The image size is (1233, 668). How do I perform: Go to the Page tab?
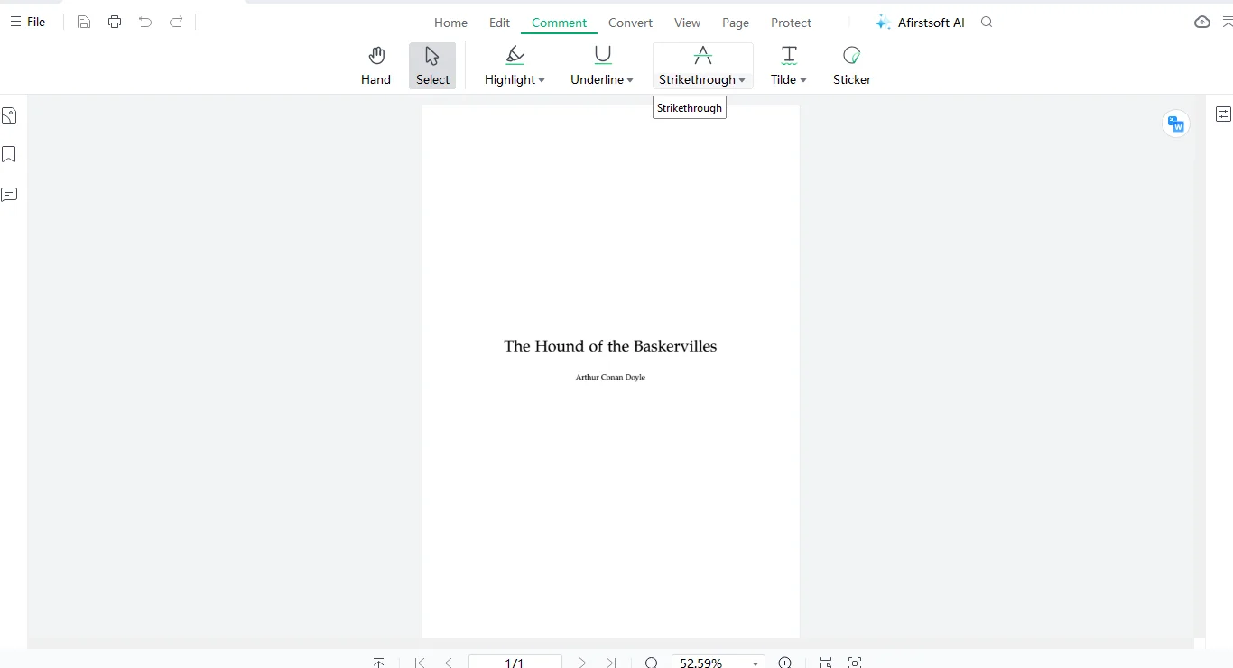(x=736, y=23)
